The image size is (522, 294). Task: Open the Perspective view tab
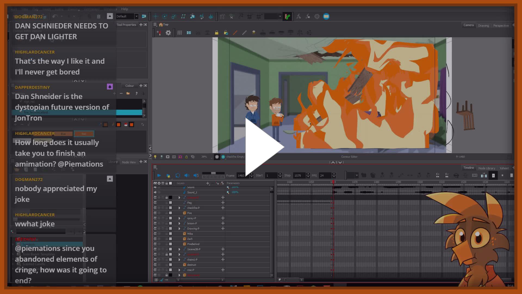tap(501, 26)
